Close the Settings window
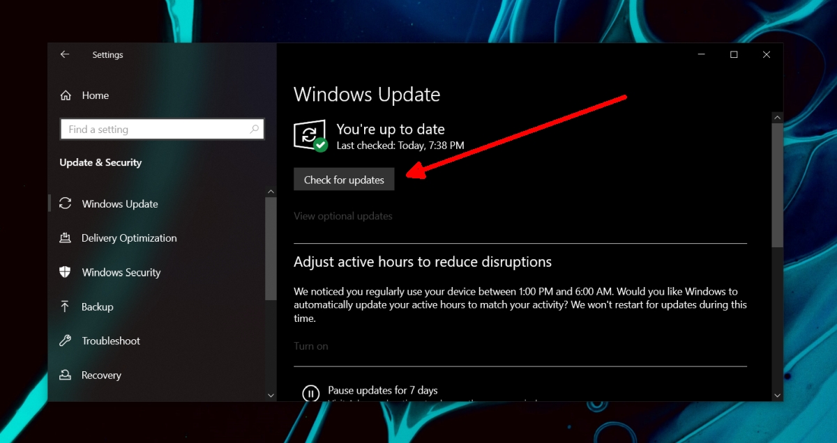This screenshot has width=837, height=443. (x=767, y=54)
